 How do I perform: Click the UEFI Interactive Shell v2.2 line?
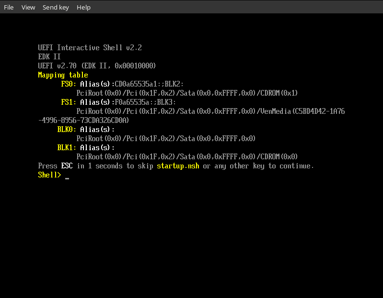tap(90, 48)
